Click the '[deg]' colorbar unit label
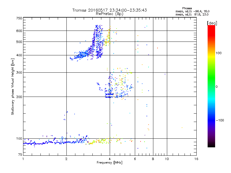Viewport: 231px width, 173px height. pos(212,23)
